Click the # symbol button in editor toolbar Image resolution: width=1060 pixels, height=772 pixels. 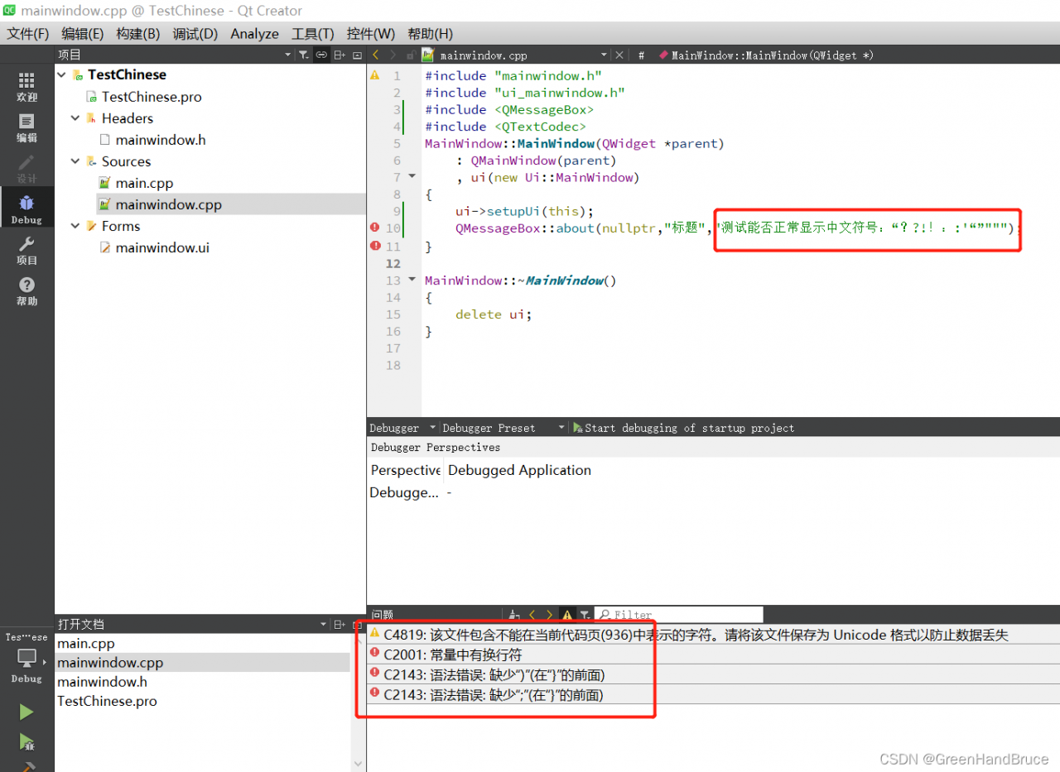tap(642, 55)
